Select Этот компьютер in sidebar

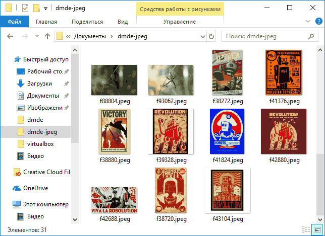pos(40,204)
